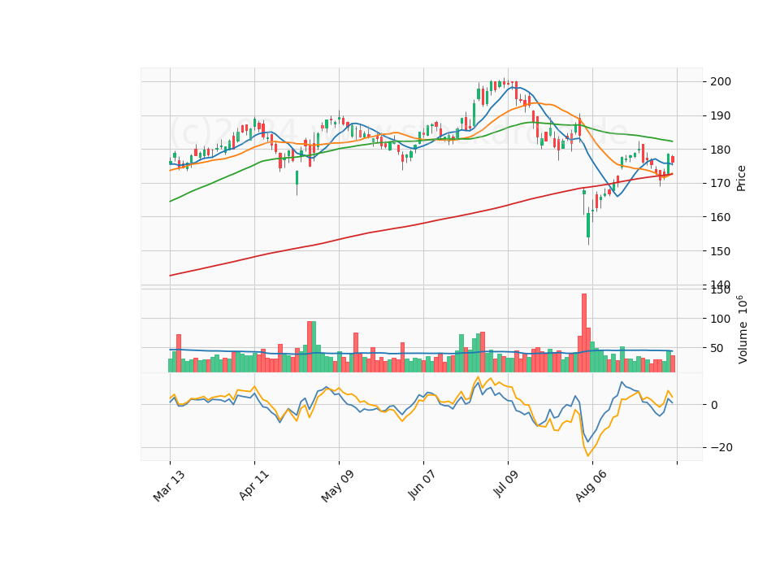This screenshot has width=780, height=561.
Task: Click the 150 price axis value
Action: (x=721, y=251)
